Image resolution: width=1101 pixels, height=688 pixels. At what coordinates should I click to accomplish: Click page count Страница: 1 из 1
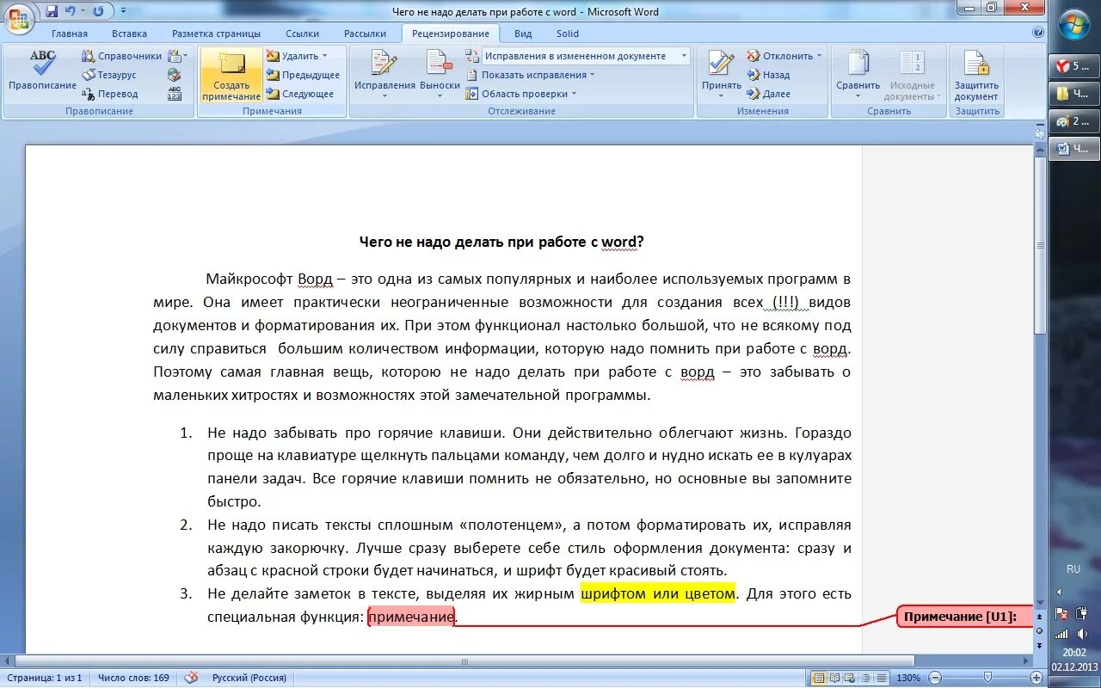(43, 678)
